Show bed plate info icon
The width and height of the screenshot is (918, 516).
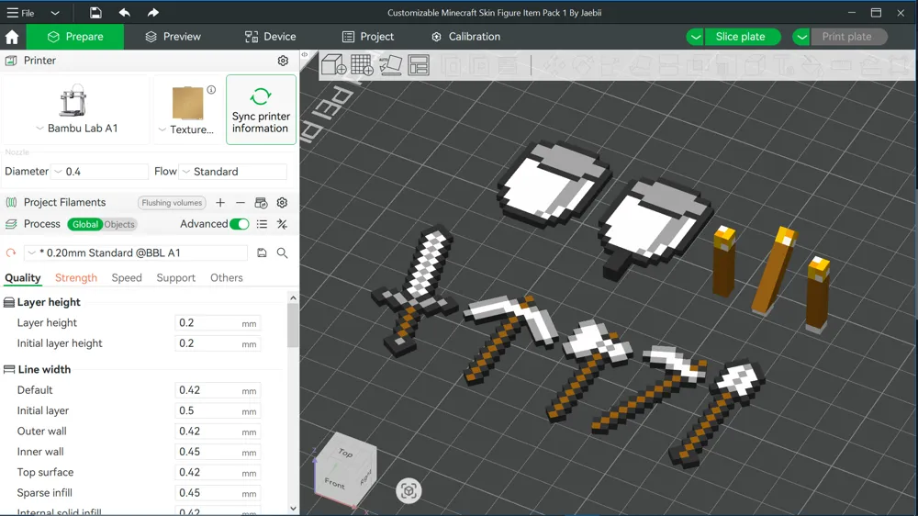click(211, 90)
